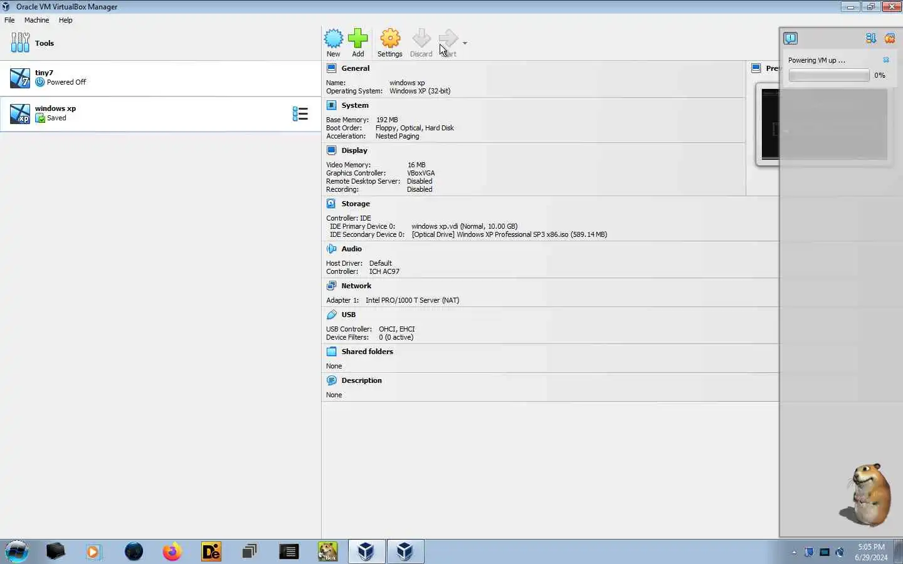This screenshot has width=903, height=564.
Task: Click the USB section icon
Action: 331,315
